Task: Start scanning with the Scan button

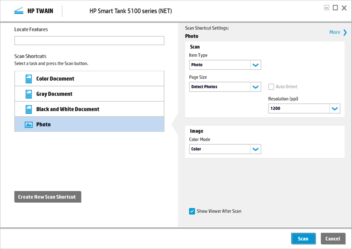Action: tap(304, 239)
